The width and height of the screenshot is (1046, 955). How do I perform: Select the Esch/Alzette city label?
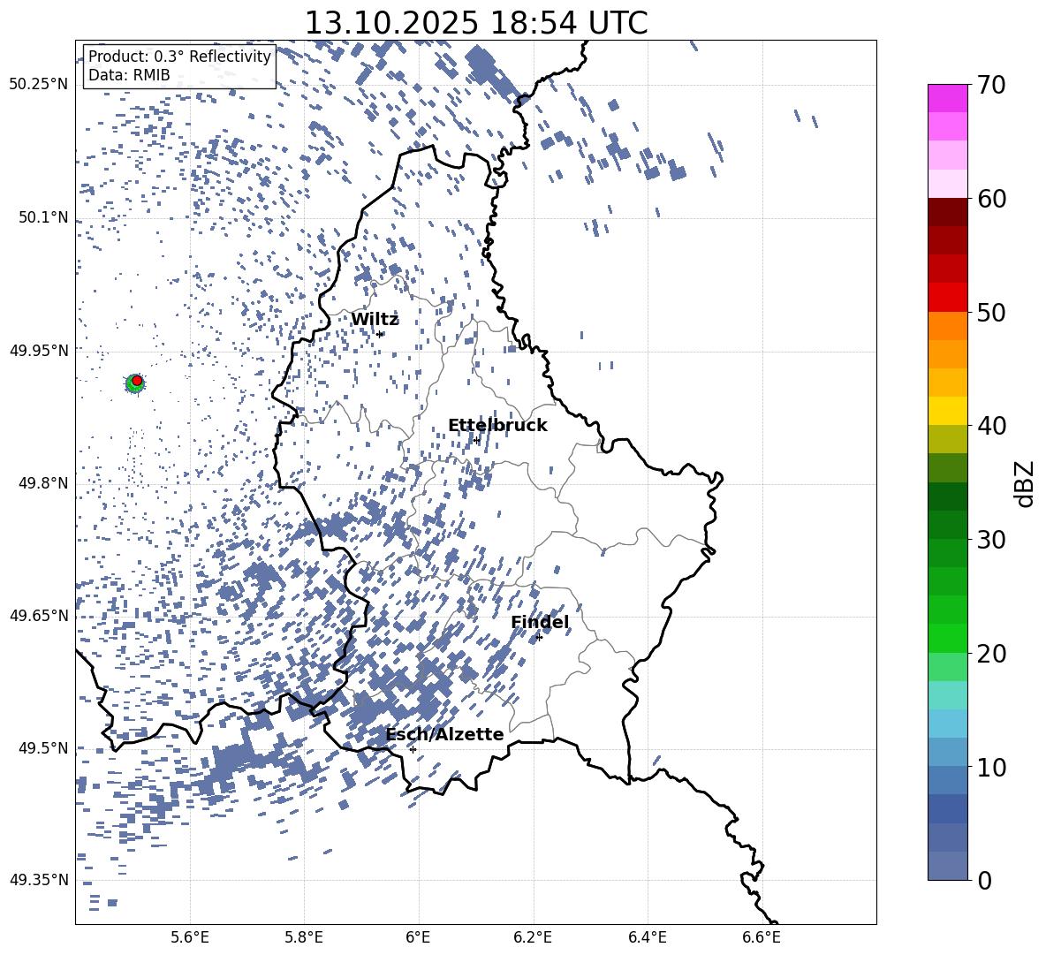pyautogui.click(x=444, y=734)
